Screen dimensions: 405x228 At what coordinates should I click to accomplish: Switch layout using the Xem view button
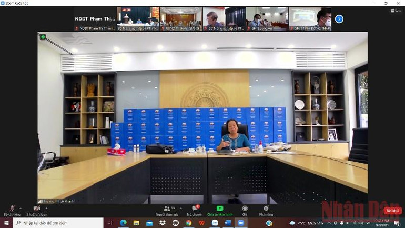[397, 11]
